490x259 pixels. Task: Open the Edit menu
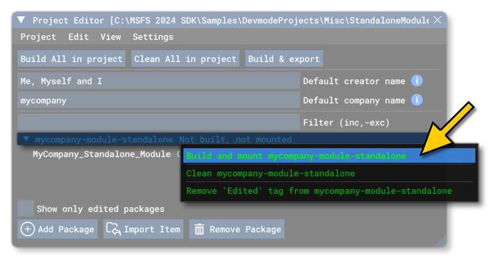click(x=78, y=37)
